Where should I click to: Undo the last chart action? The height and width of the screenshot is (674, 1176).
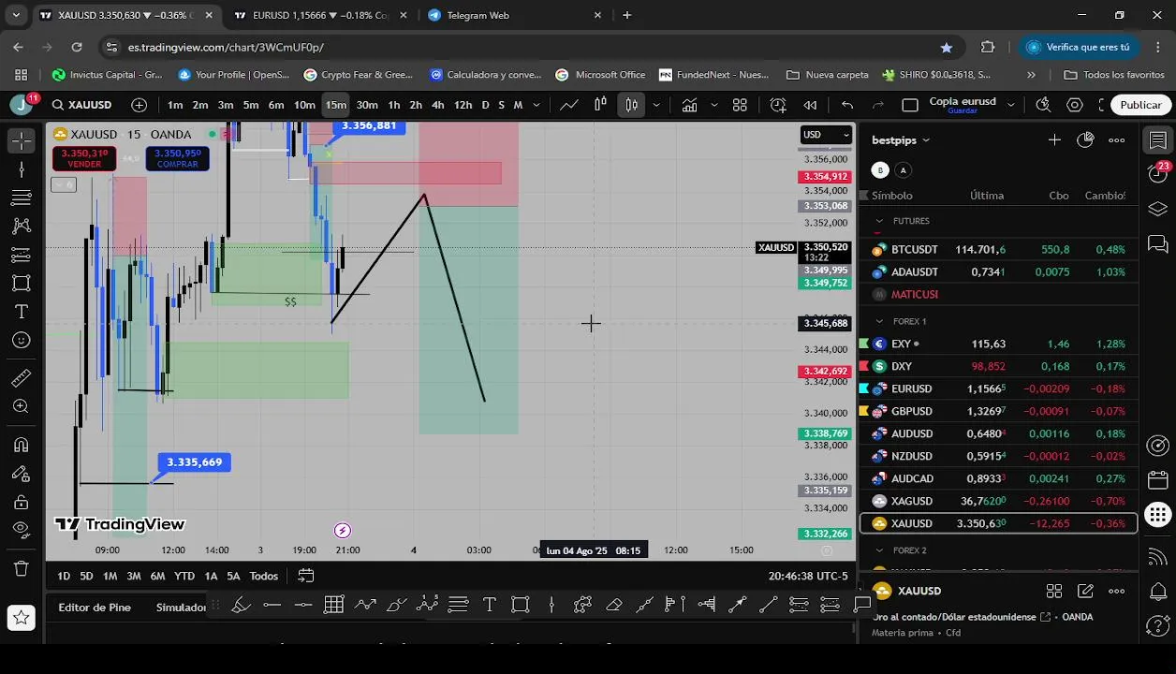coord(847,105)
